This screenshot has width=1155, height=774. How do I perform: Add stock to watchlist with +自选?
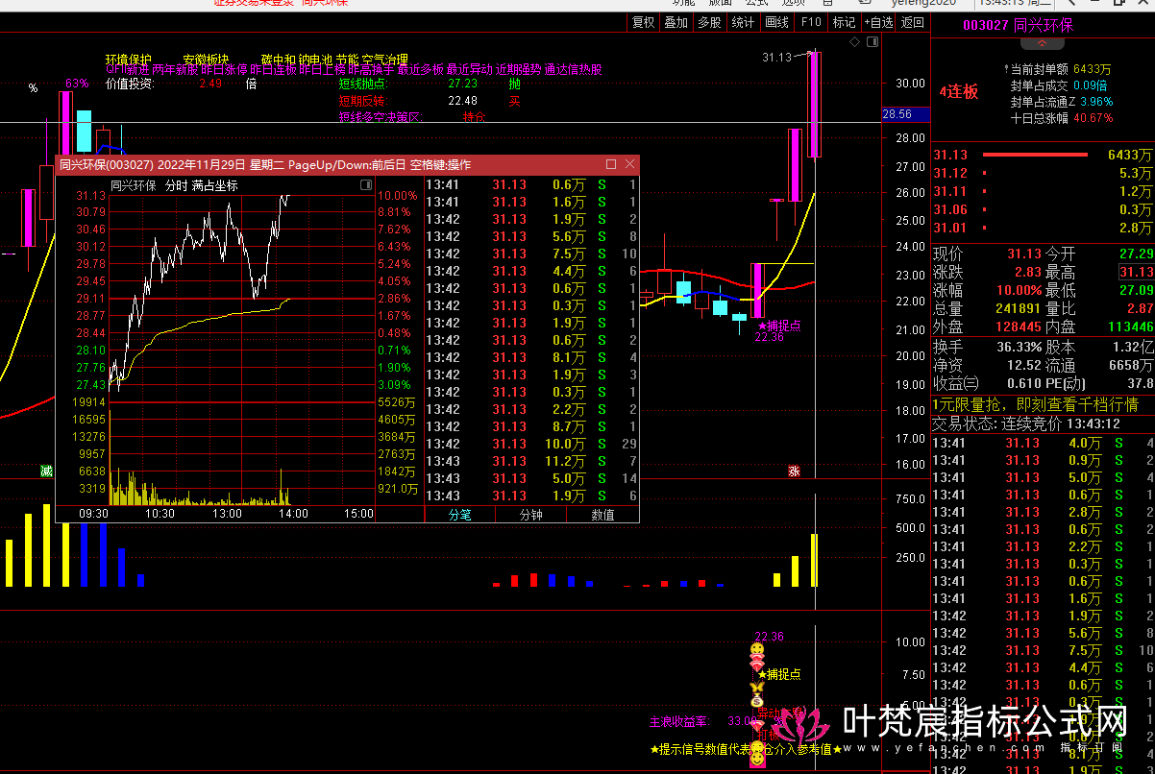(878, 22)
